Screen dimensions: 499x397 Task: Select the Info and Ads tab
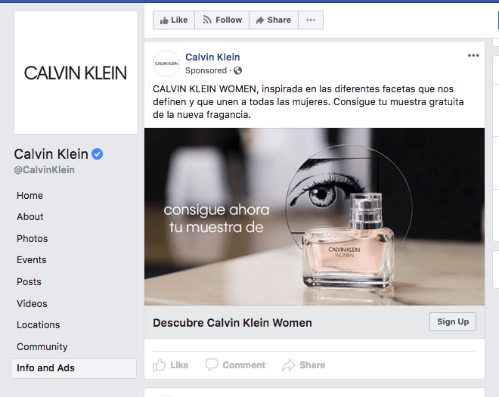tap(74, 368)
